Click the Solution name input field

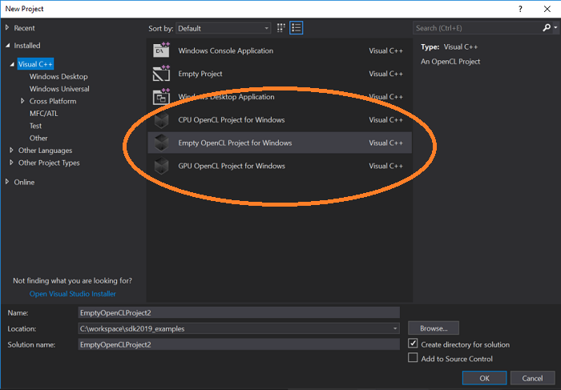pyautogui.click(x=239, y=344)
